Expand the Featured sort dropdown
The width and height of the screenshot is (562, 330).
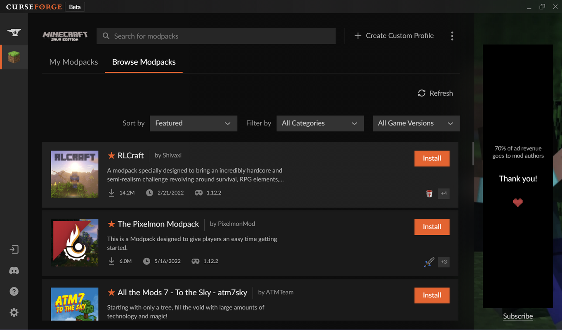pyautogui.click(x=194, y=123)
